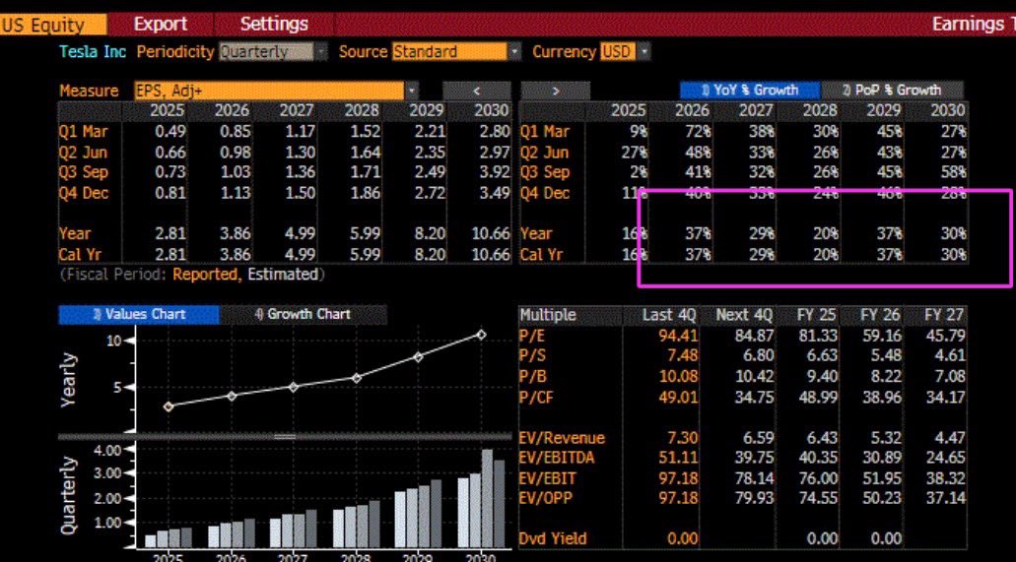Expand the Measure EPS Adj+ dropdown arrow
The image size is (1016, 562).
[412, 91]
